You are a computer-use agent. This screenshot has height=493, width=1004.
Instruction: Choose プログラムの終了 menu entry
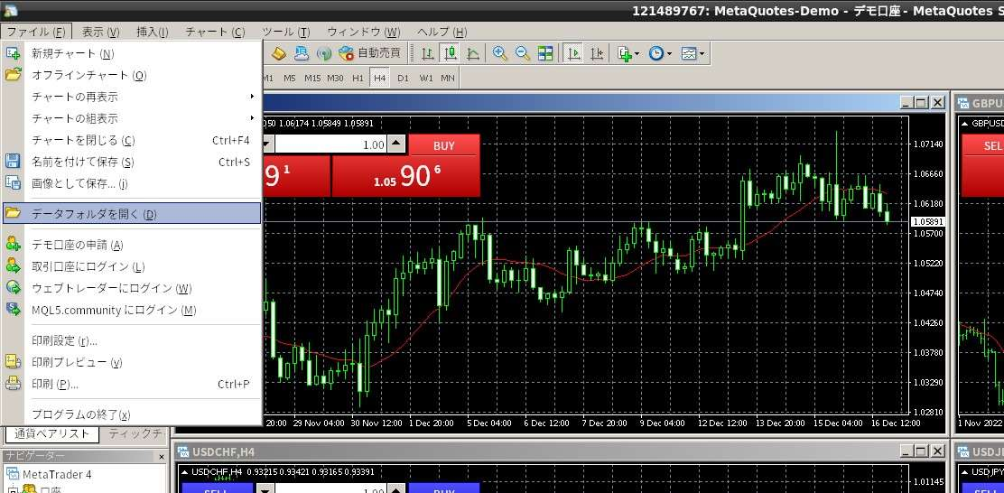click(x=132, y=414)
